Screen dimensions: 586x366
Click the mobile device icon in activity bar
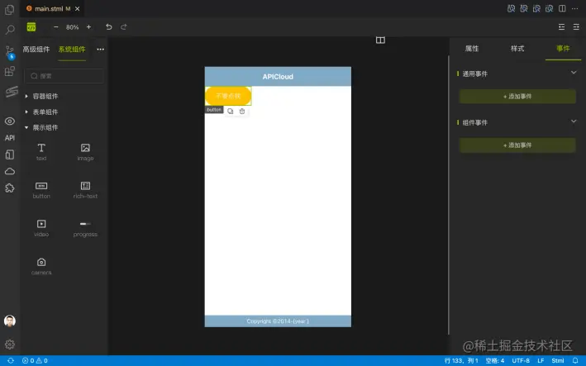pos(10,154)
